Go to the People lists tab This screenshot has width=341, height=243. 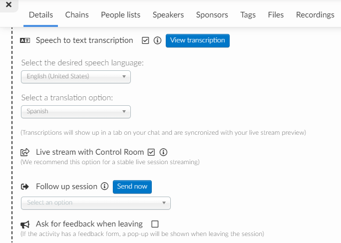120,15
